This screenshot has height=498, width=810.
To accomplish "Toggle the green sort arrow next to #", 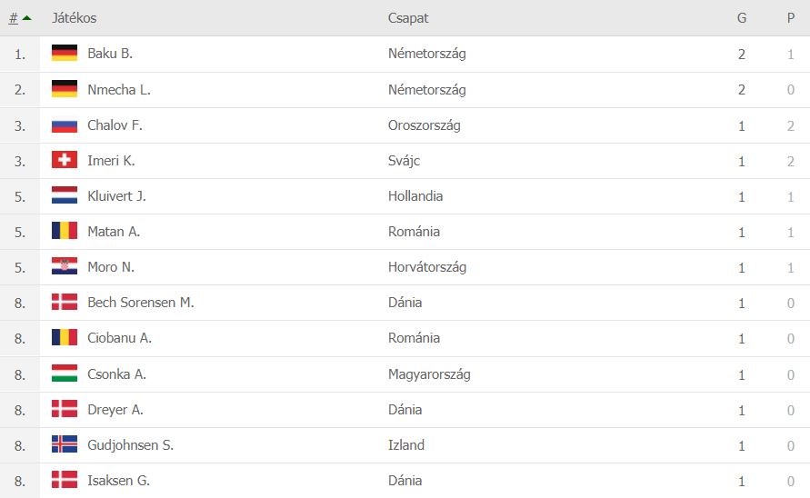I will tap(27, 18).
